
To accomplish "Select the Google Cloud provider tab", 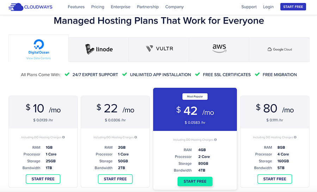I will (279, 49).
